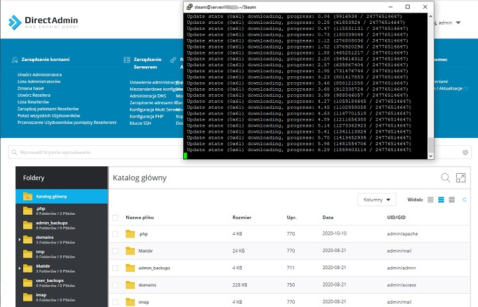478x307 pixels.
Task: Expand the Maildir folder in sidebar tree
Action: point(20,268)
